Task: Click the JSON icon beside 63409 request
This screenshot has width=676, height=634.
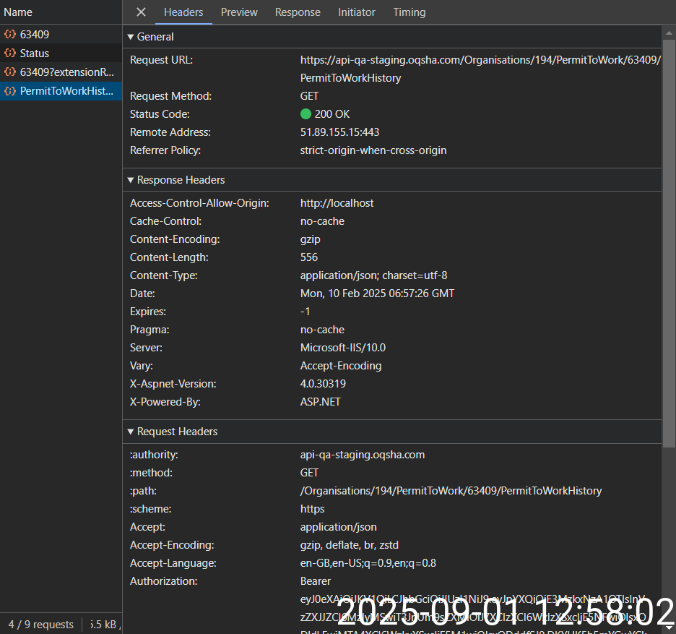Action: pyautogui.click(x=10, y=35)
